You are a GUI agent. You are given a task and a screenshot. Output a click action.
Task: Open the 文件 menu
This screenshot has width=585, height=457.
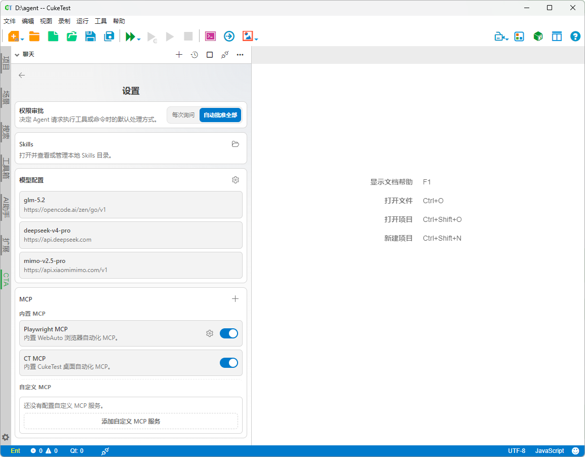tap(10, 21)
